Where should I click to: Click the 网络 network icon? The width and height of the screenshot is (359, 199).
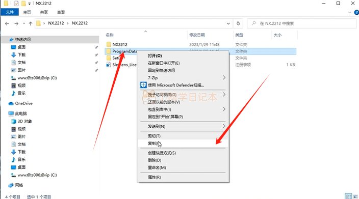coord(11,185)
